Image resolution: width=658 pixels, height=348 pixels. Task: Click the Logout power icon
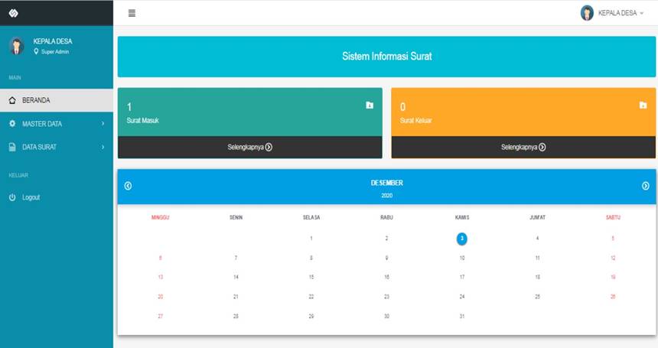coord(12,197)
